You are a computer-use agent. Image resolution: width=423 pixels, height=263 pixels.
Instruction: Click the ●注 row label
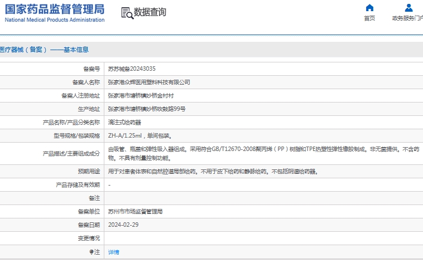pos(95,252)
